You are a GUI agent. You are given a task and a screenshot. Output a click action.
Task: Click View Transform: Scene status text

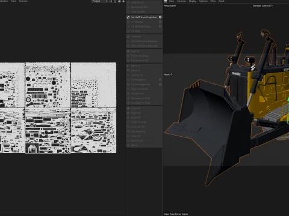176,214
